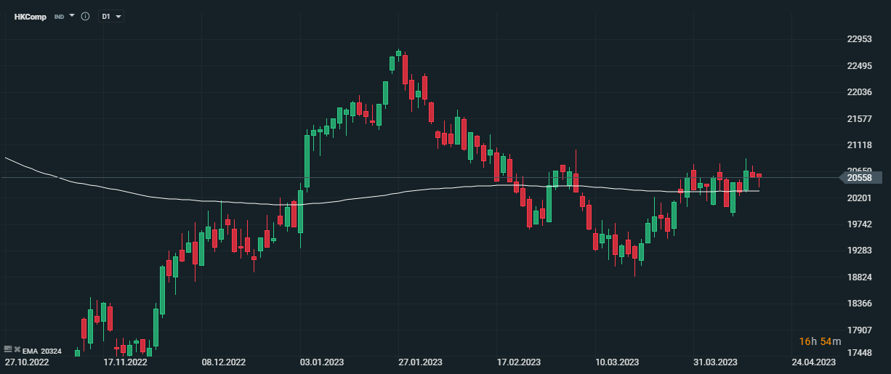Click the 18366 price level on axis
Image resolution: width=891 pixels, height=374 pixels.
point(858,304)
